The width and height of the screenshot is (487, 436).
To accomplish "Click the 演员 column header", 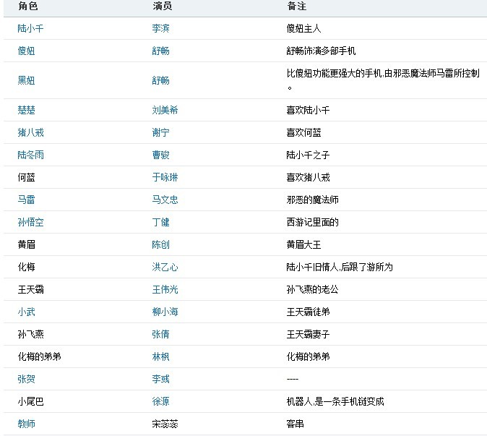I will [x=162, y=6].
